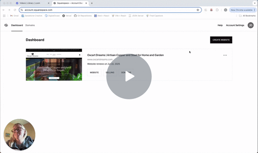The height and width of the screenshot is (153, 258).
Task: Open the DigitalOcean bookmark
Action: (52, 16)
